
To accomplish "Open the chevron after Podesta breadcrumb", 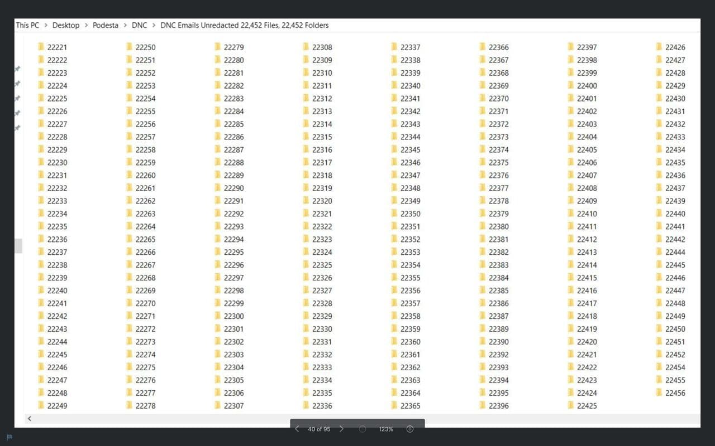I will pyautogui.click(x=125, y=25).
